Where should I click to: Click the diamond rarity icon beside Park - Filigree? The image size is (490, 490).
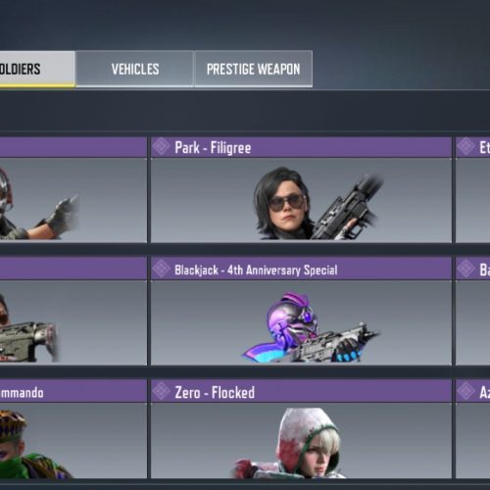(x=162, y=147)
